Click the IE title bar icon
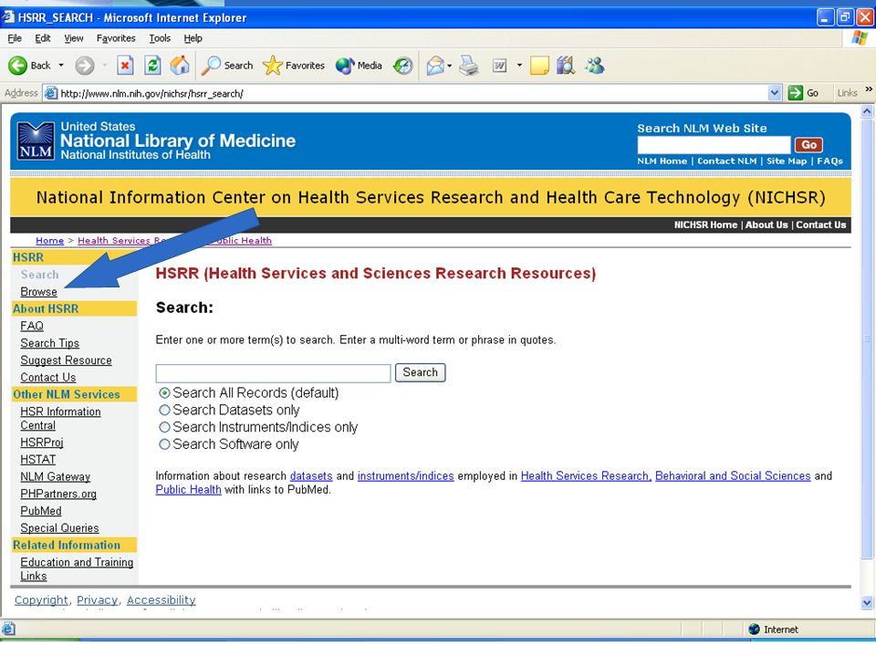 [x=8, y=17]
